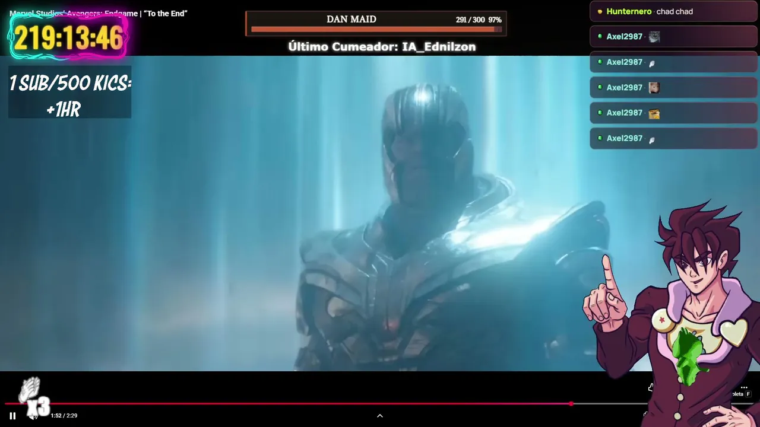Click the 219:13:46 countdown timer
The width and height of the screenshot is (760, 427).
68,38
